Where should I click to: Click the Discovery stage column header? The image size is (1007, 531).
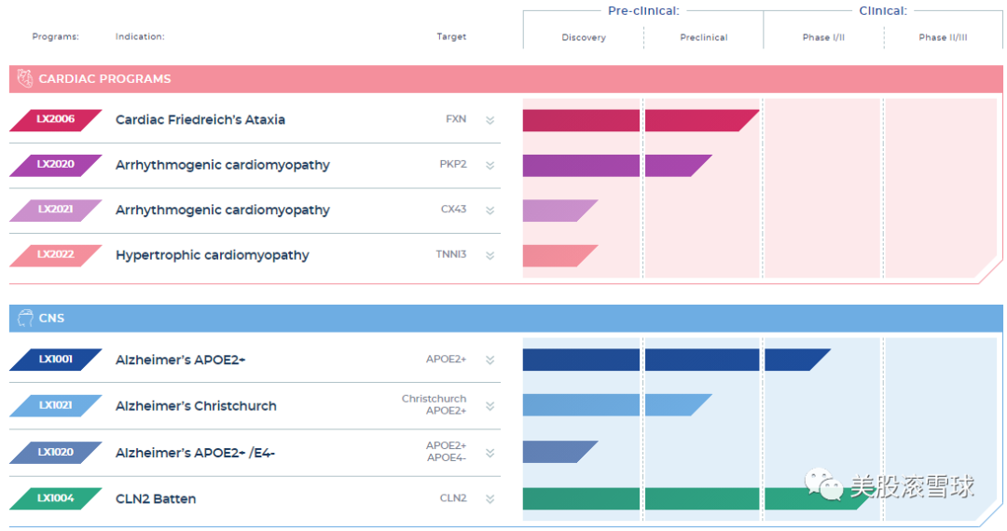click(584, 38)
